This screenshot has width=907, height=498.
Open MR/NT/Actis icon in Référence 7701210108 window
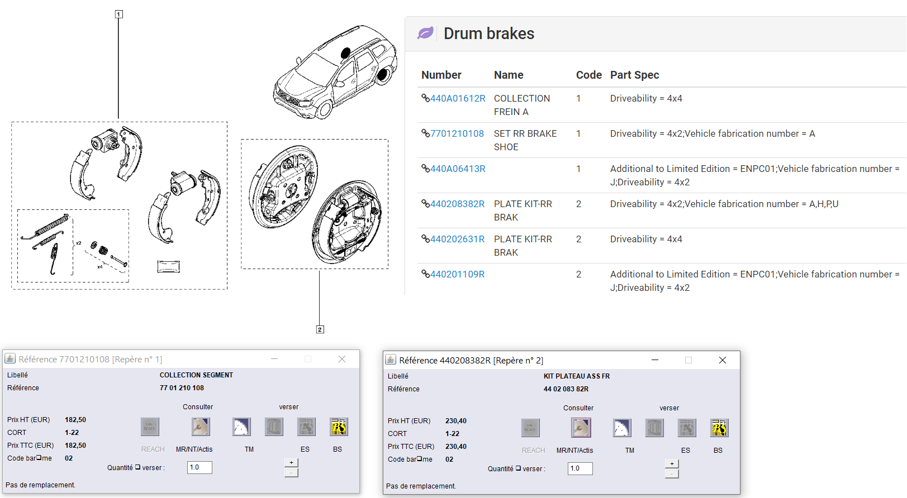[201, 427]
